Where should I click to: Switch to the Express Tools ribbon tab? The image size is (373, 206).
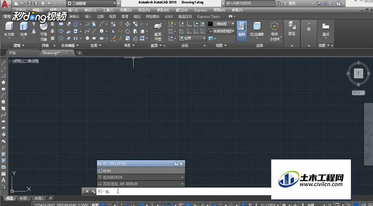tap(208, 16)
